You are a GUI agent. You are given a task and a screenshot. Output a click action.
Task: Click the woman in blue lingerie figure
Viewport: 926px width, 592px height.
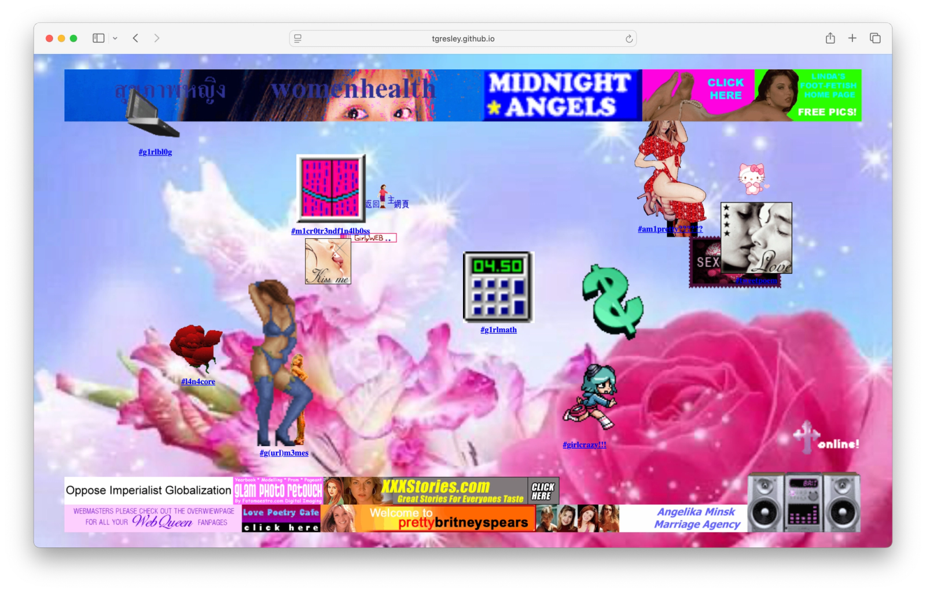coord(279,363)
